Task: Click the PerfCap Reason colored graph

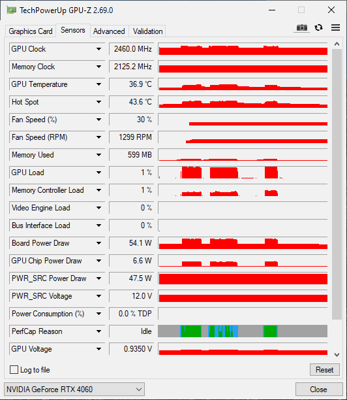Action: (243, 331)
